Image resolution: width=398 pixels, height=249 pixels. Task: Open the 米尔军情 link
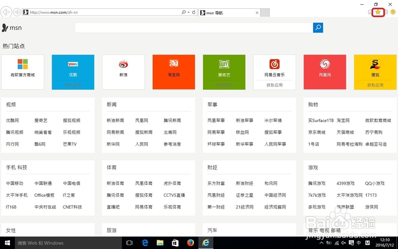pyautogui.click(x=273, y=120)
